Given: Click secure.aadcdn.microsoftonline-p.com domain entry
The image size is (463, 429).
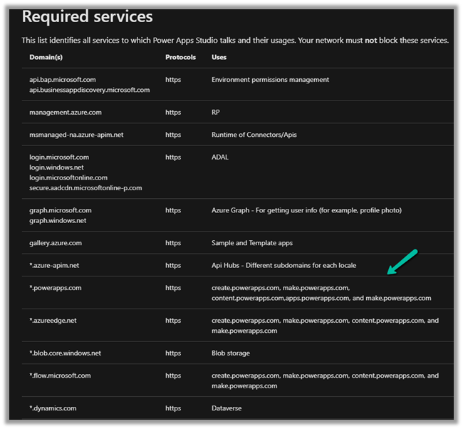Looking at the screenshot, I should (85, 187).
